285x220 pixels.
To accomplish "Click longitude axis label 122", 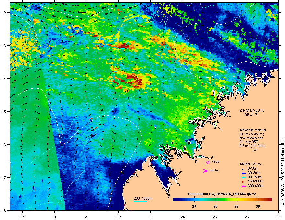I will [118, 217].
